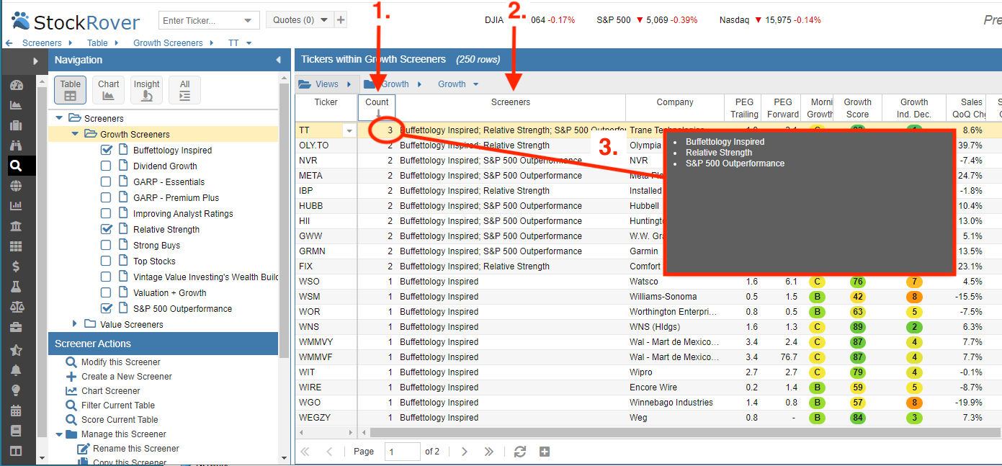Click Score Current Table
The width and height of the screenshot is (1002, 466).
coord(120,420)
